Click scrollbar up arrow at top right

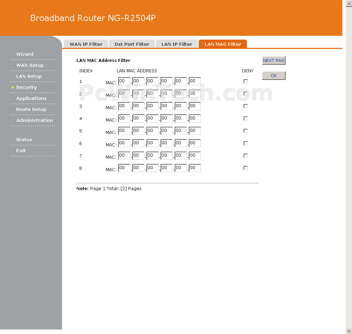pyautogui.click(x=349, y=3)
